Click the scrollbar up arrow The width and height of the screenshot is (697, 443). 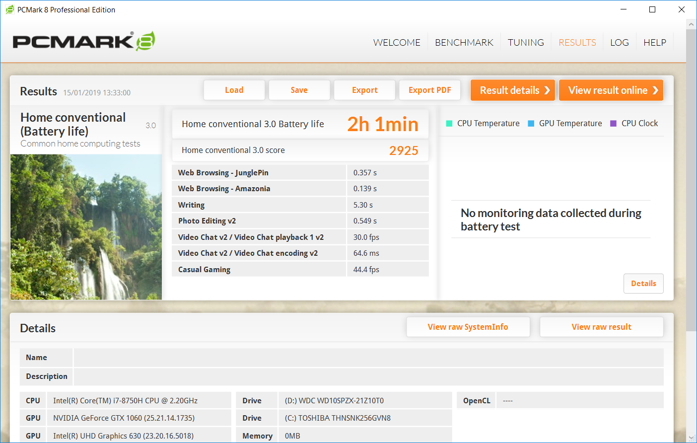[x=691, y=24]
